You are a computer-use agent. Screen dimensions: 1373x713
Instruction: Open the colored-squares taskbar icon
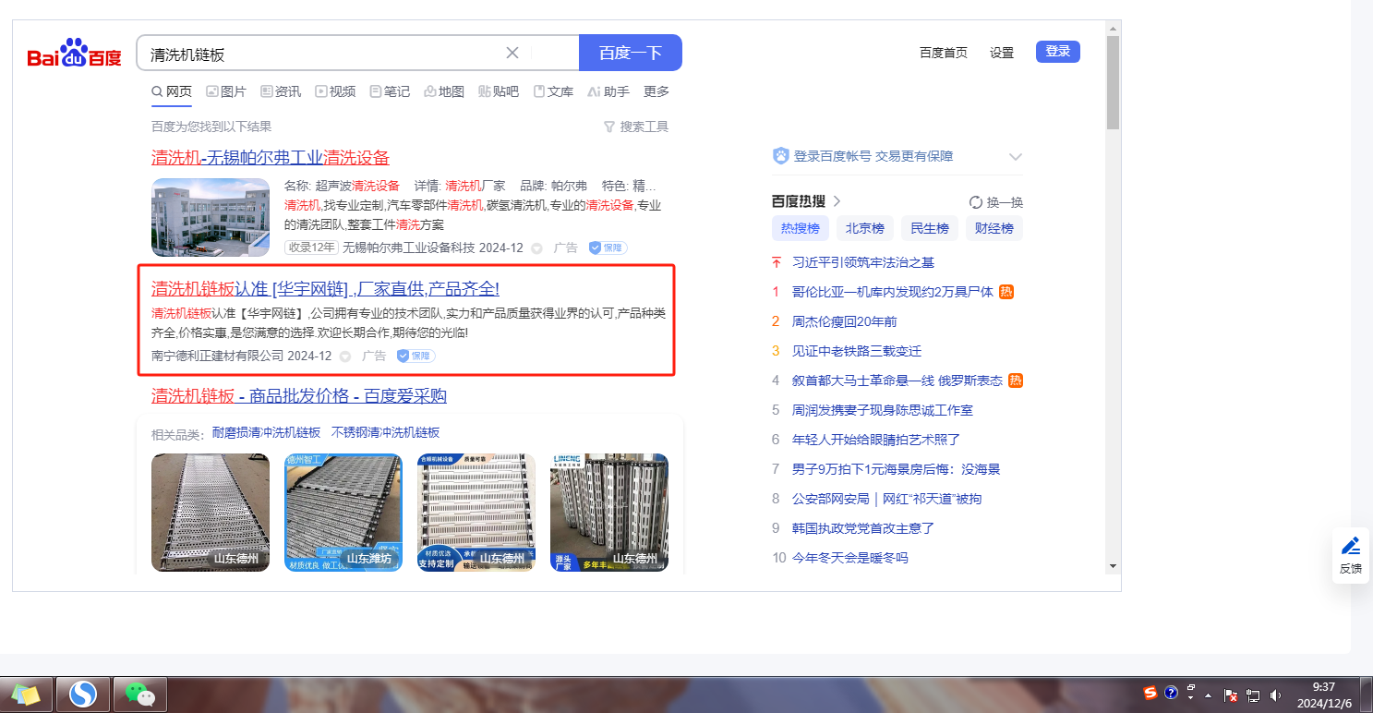click(x=26, y=694)
